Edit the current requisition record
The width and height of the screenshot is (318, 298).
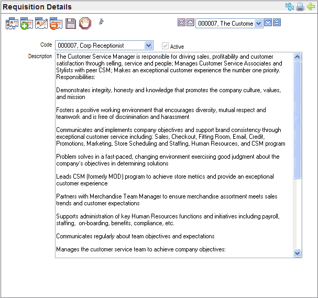pyautogui.click(x=41, y=24)
